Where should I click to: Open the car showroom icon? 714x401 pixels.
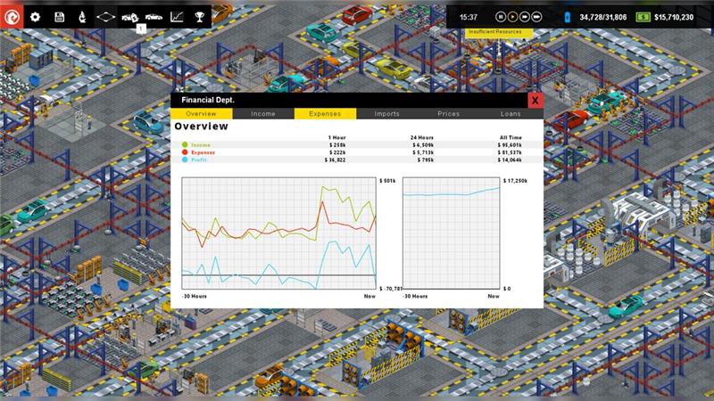point(154,16)
